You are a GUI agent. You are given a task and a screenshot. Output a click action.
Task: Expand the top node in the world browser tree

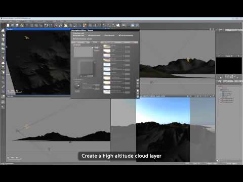(218, 86)
